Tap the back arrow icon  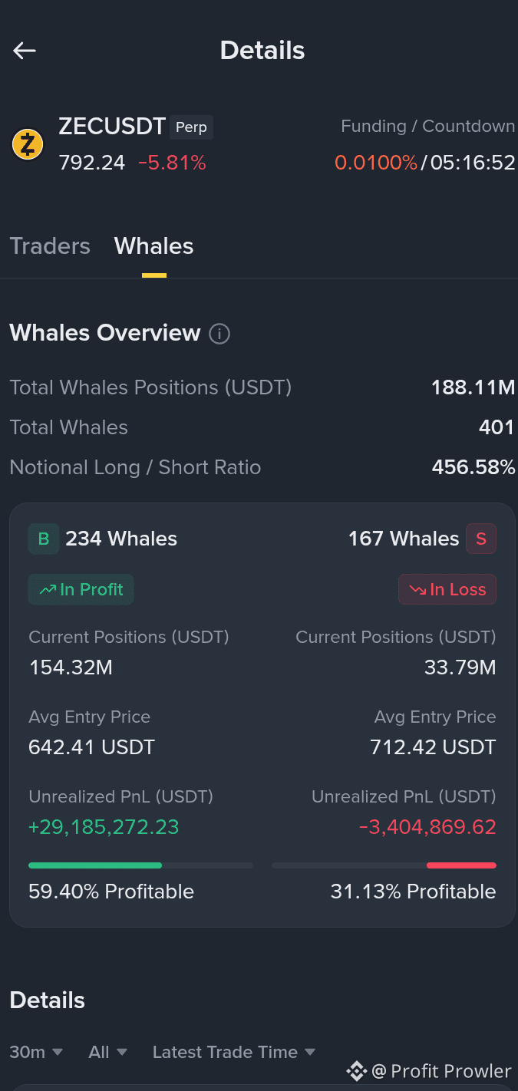click(x=25, y=51)
